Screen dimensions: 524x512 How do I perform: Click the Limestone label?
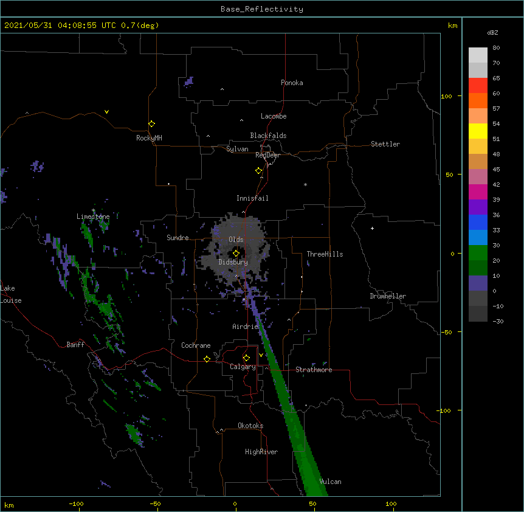(x=93, y=216)
